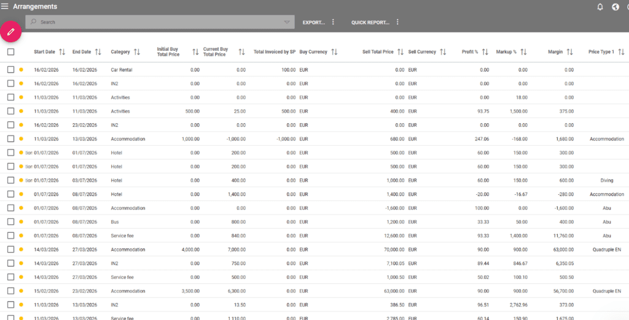The height and width of the screenshot is (320, 629).
Task: Click the 12,600.00 sell total price
Action: pos(395,235)
